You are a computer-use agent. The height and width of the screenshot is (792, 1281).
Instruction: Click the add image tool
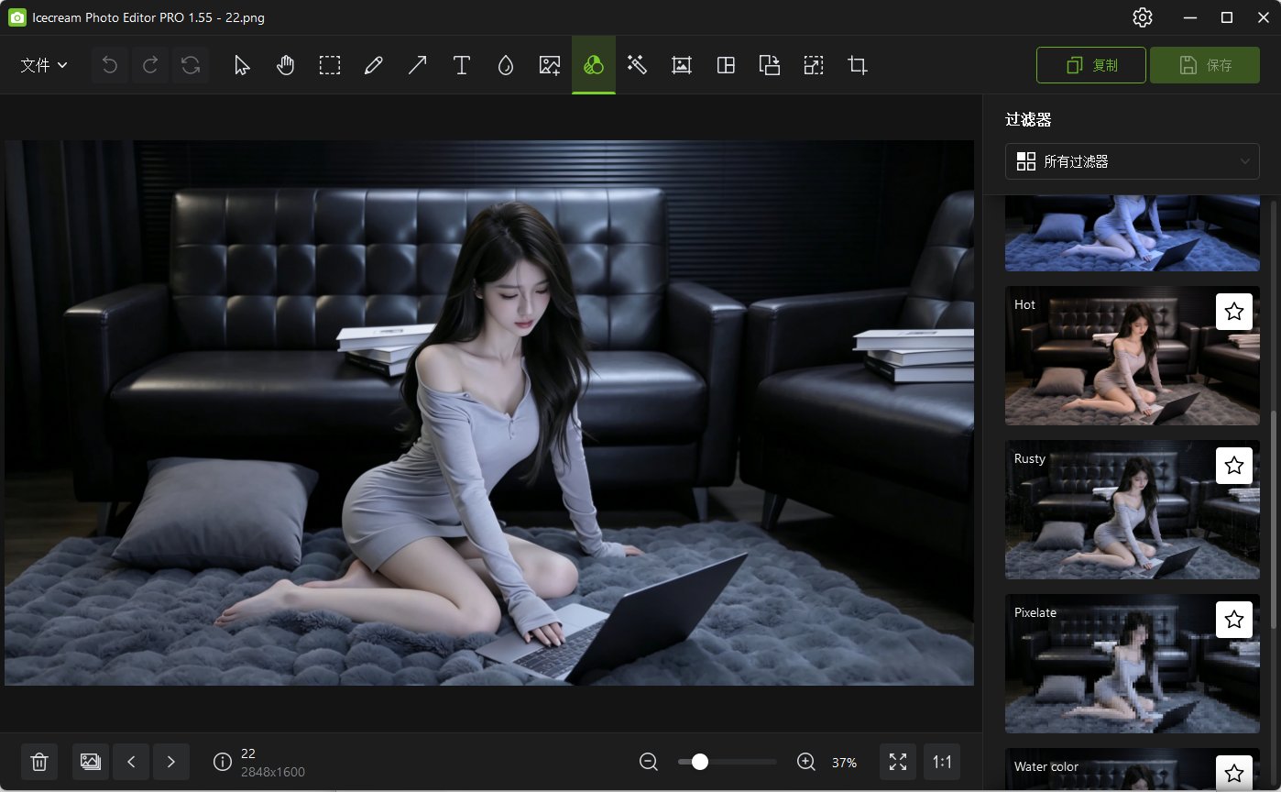550,65
